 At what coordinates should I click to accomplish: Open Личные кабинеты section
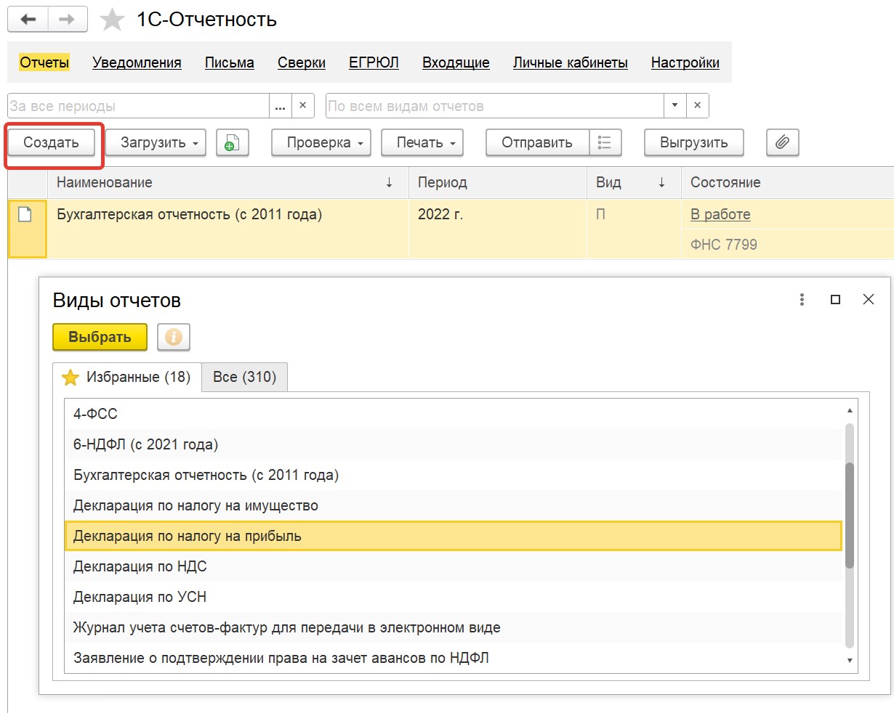click(x=571, y=62)
